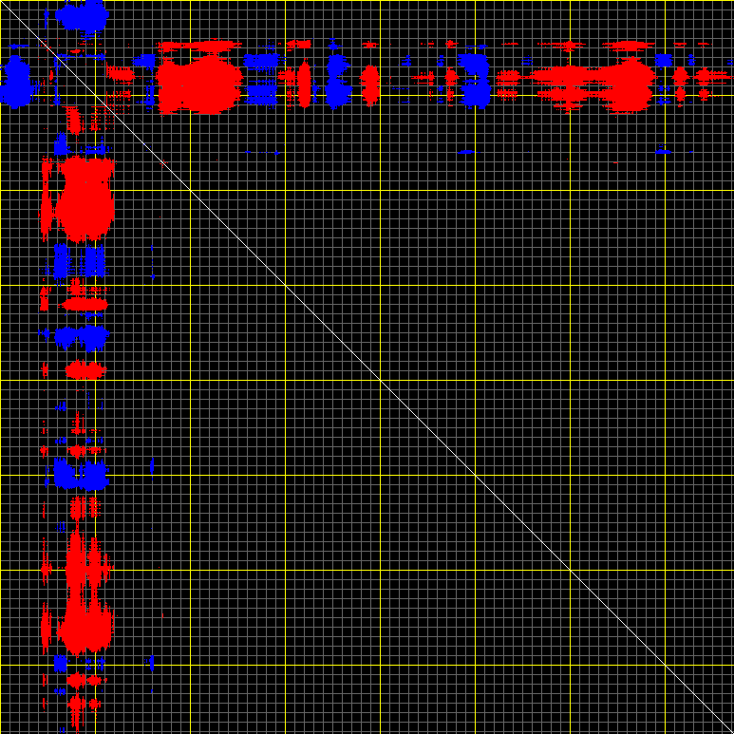Click the small blue mark right of lower blue pair
Image resolution: width=734 pixels, height=734 pixels.
[x=152, y=466]
